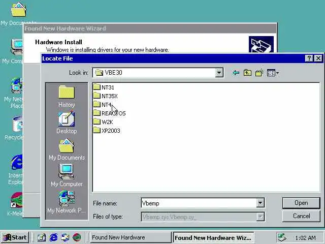Expand the Files of type dropdown
This screenshot has height=244, width=325.
click(260, 217)
